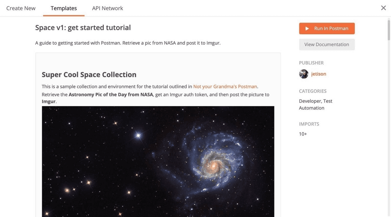Click the IMPORTS section label
Screen dimensions: 391x217
coord(309,124)
